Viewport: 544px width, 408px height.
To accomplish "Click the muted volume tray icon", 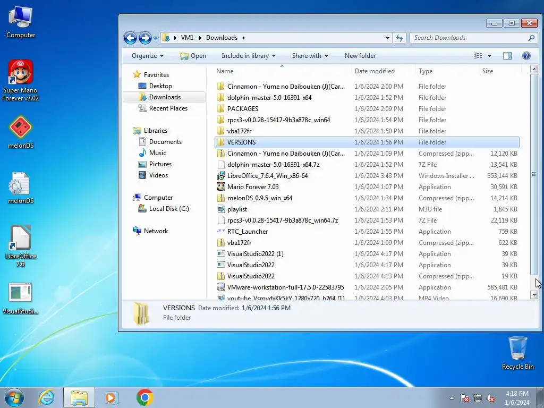I will coord(490,398).
